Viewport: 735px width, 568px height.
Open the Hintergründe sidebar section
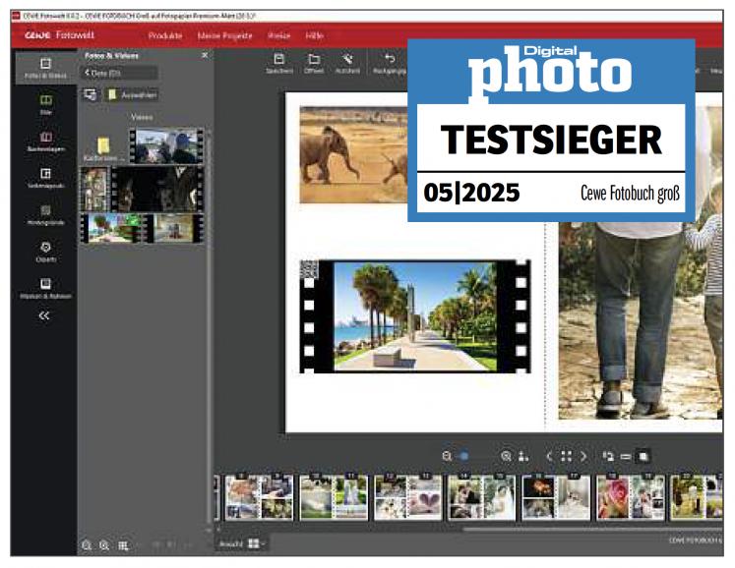(45, 215)
